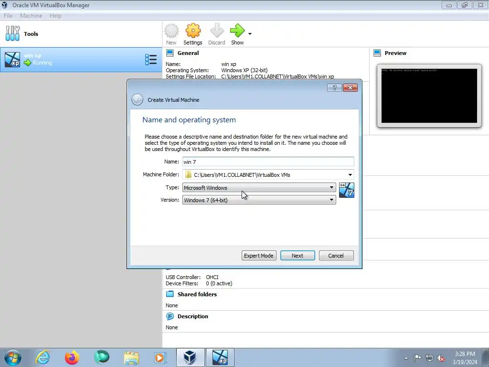Click the Windows 7 64-bit OS icon

pyautogui.click(x=347, y=190)
